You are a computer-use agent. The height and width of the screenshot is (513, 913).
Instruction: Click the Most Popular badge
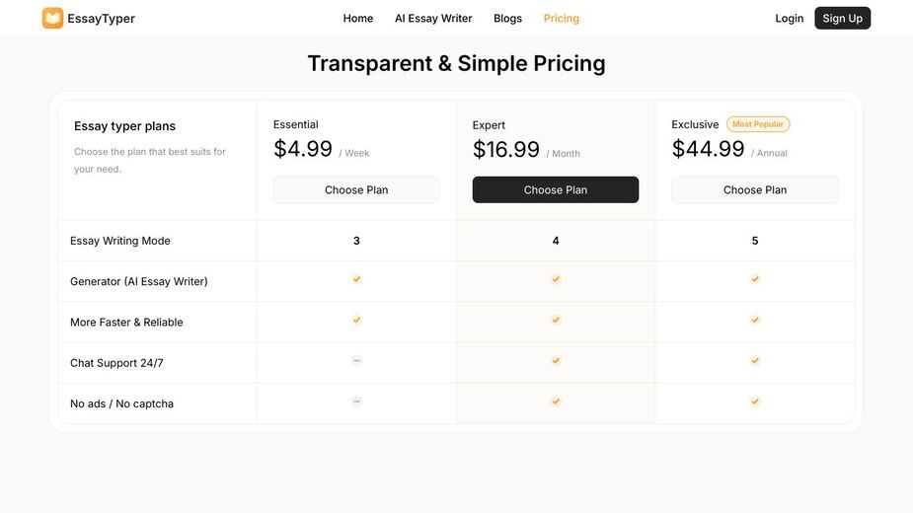coord(757,124)
